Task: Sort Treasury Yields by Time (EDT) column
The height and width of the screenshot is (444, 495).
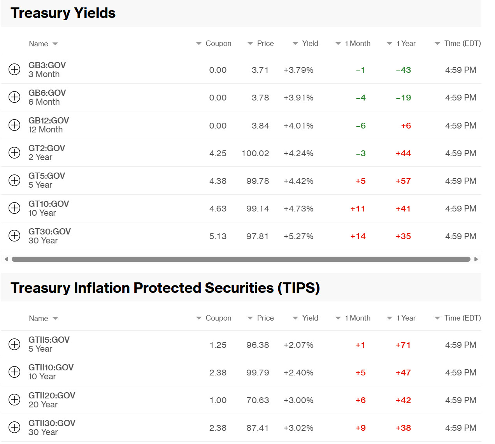Action: point(458,44)
